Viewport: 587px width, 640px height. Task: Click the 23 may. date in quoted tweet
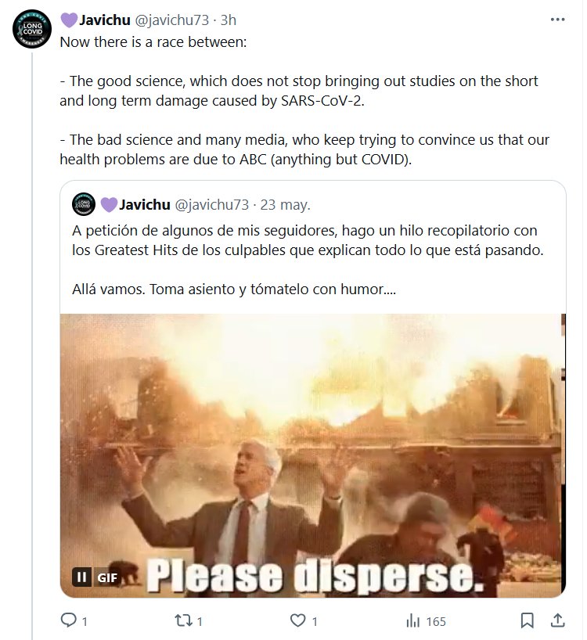[286, 204]
